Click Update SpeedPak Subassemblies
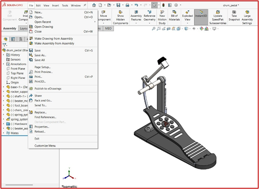The image size is (259, 189). [x=218, y=17]
